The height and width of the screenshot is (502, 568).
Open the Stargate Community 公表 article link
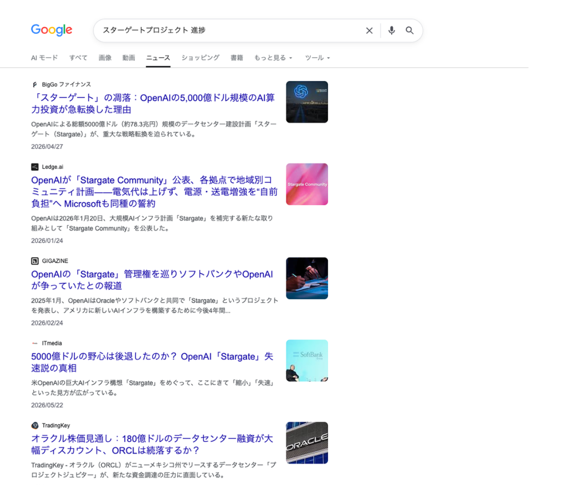(154, 192)
